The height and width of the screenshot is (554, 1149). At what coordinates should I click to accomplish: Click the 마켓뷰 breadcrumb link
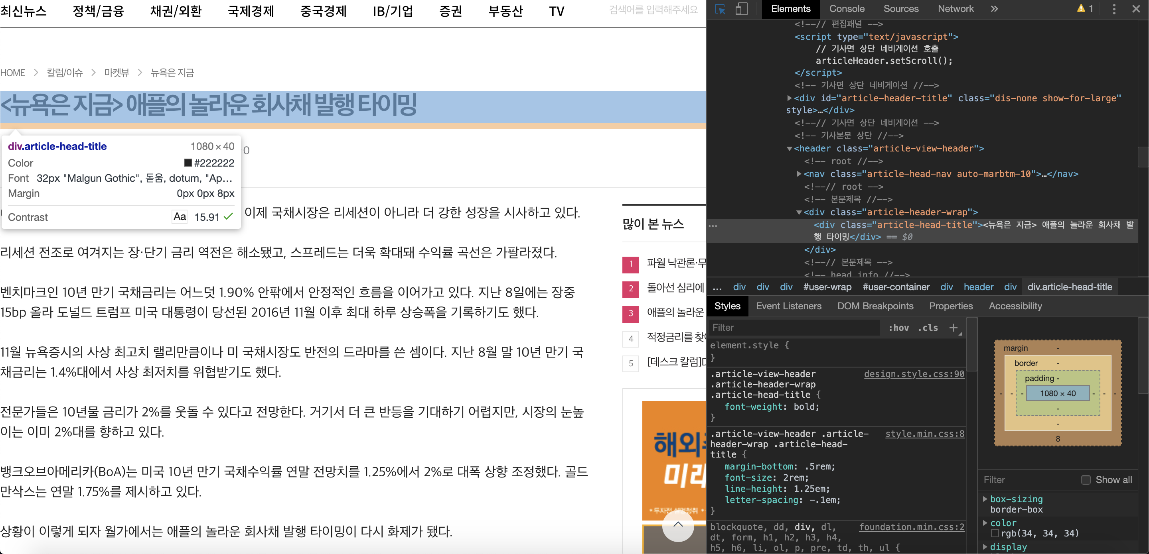pos(116,73)
